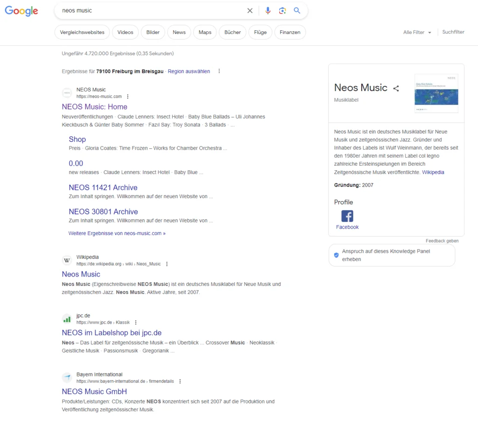Click the blue magnifying glass search icon
478x423 pixels.
pyautogui.click(x=297, y=11)
